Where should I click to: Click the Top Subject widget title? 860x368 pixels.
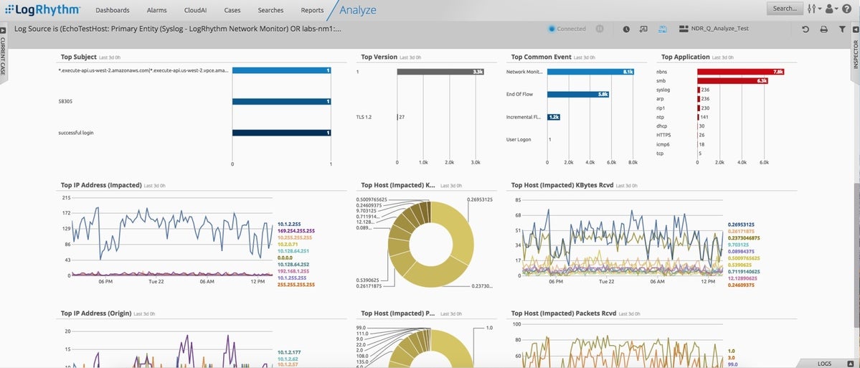click(78, 57)
